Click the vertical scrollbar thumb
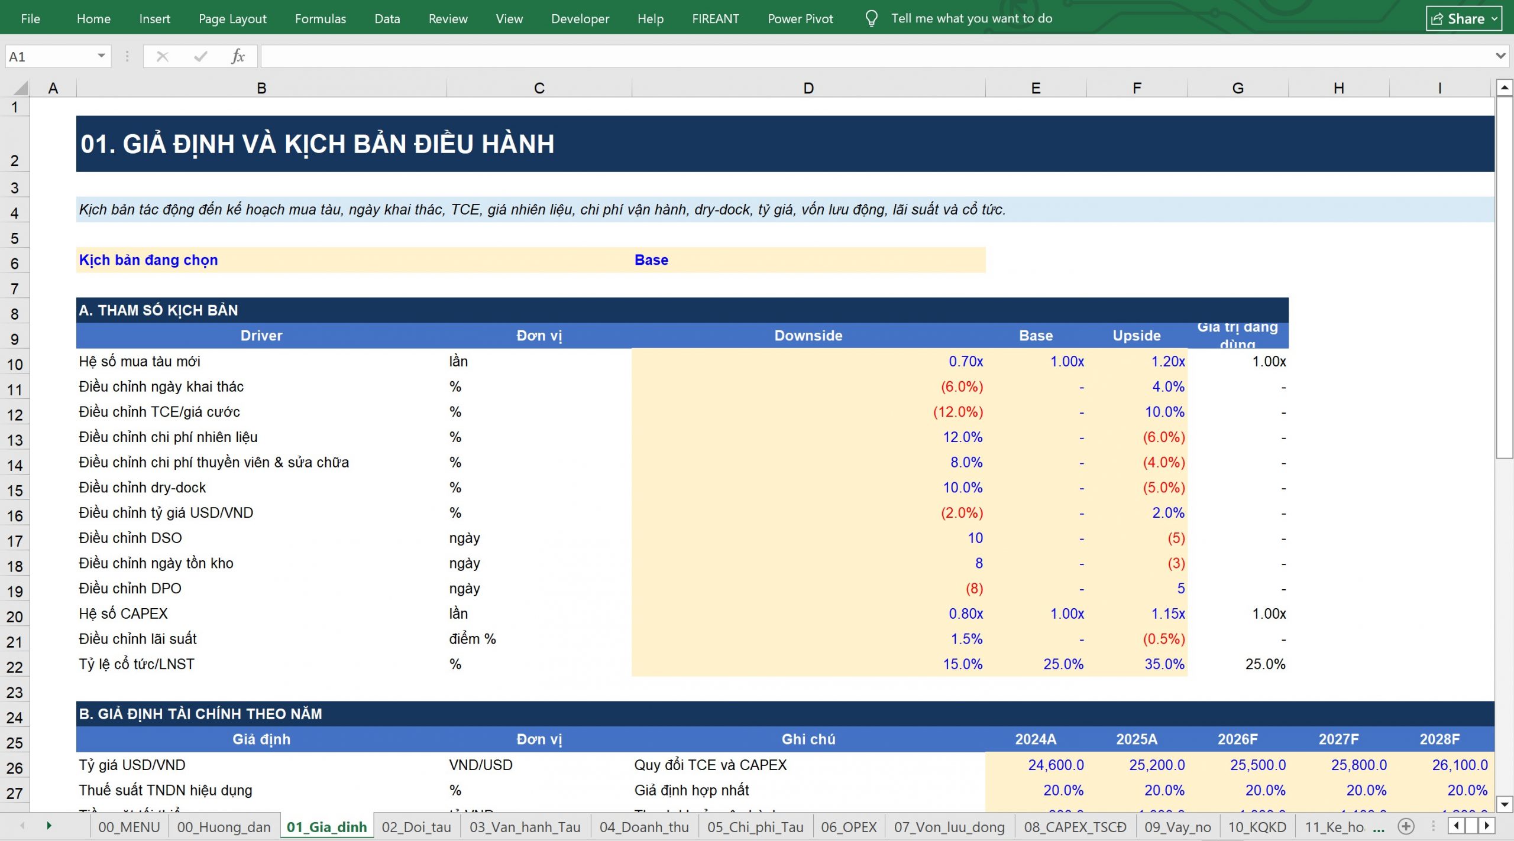1514x841 pixels. 1505,278
